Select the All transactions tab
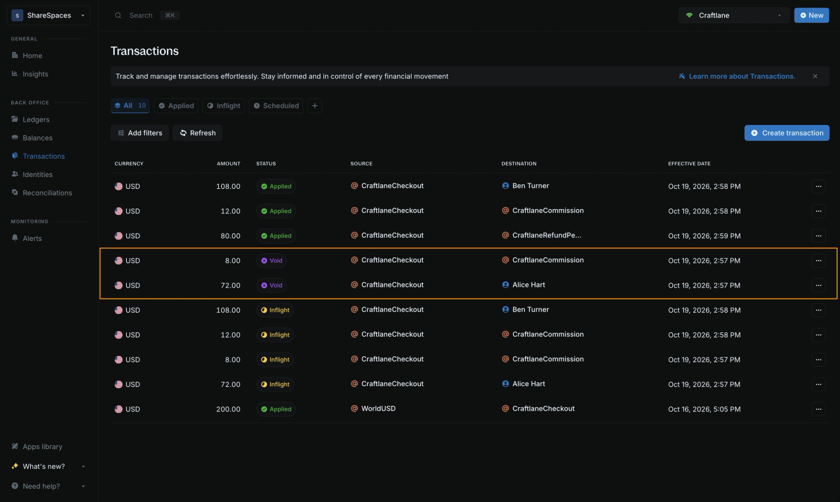 [x=130, y=106]
